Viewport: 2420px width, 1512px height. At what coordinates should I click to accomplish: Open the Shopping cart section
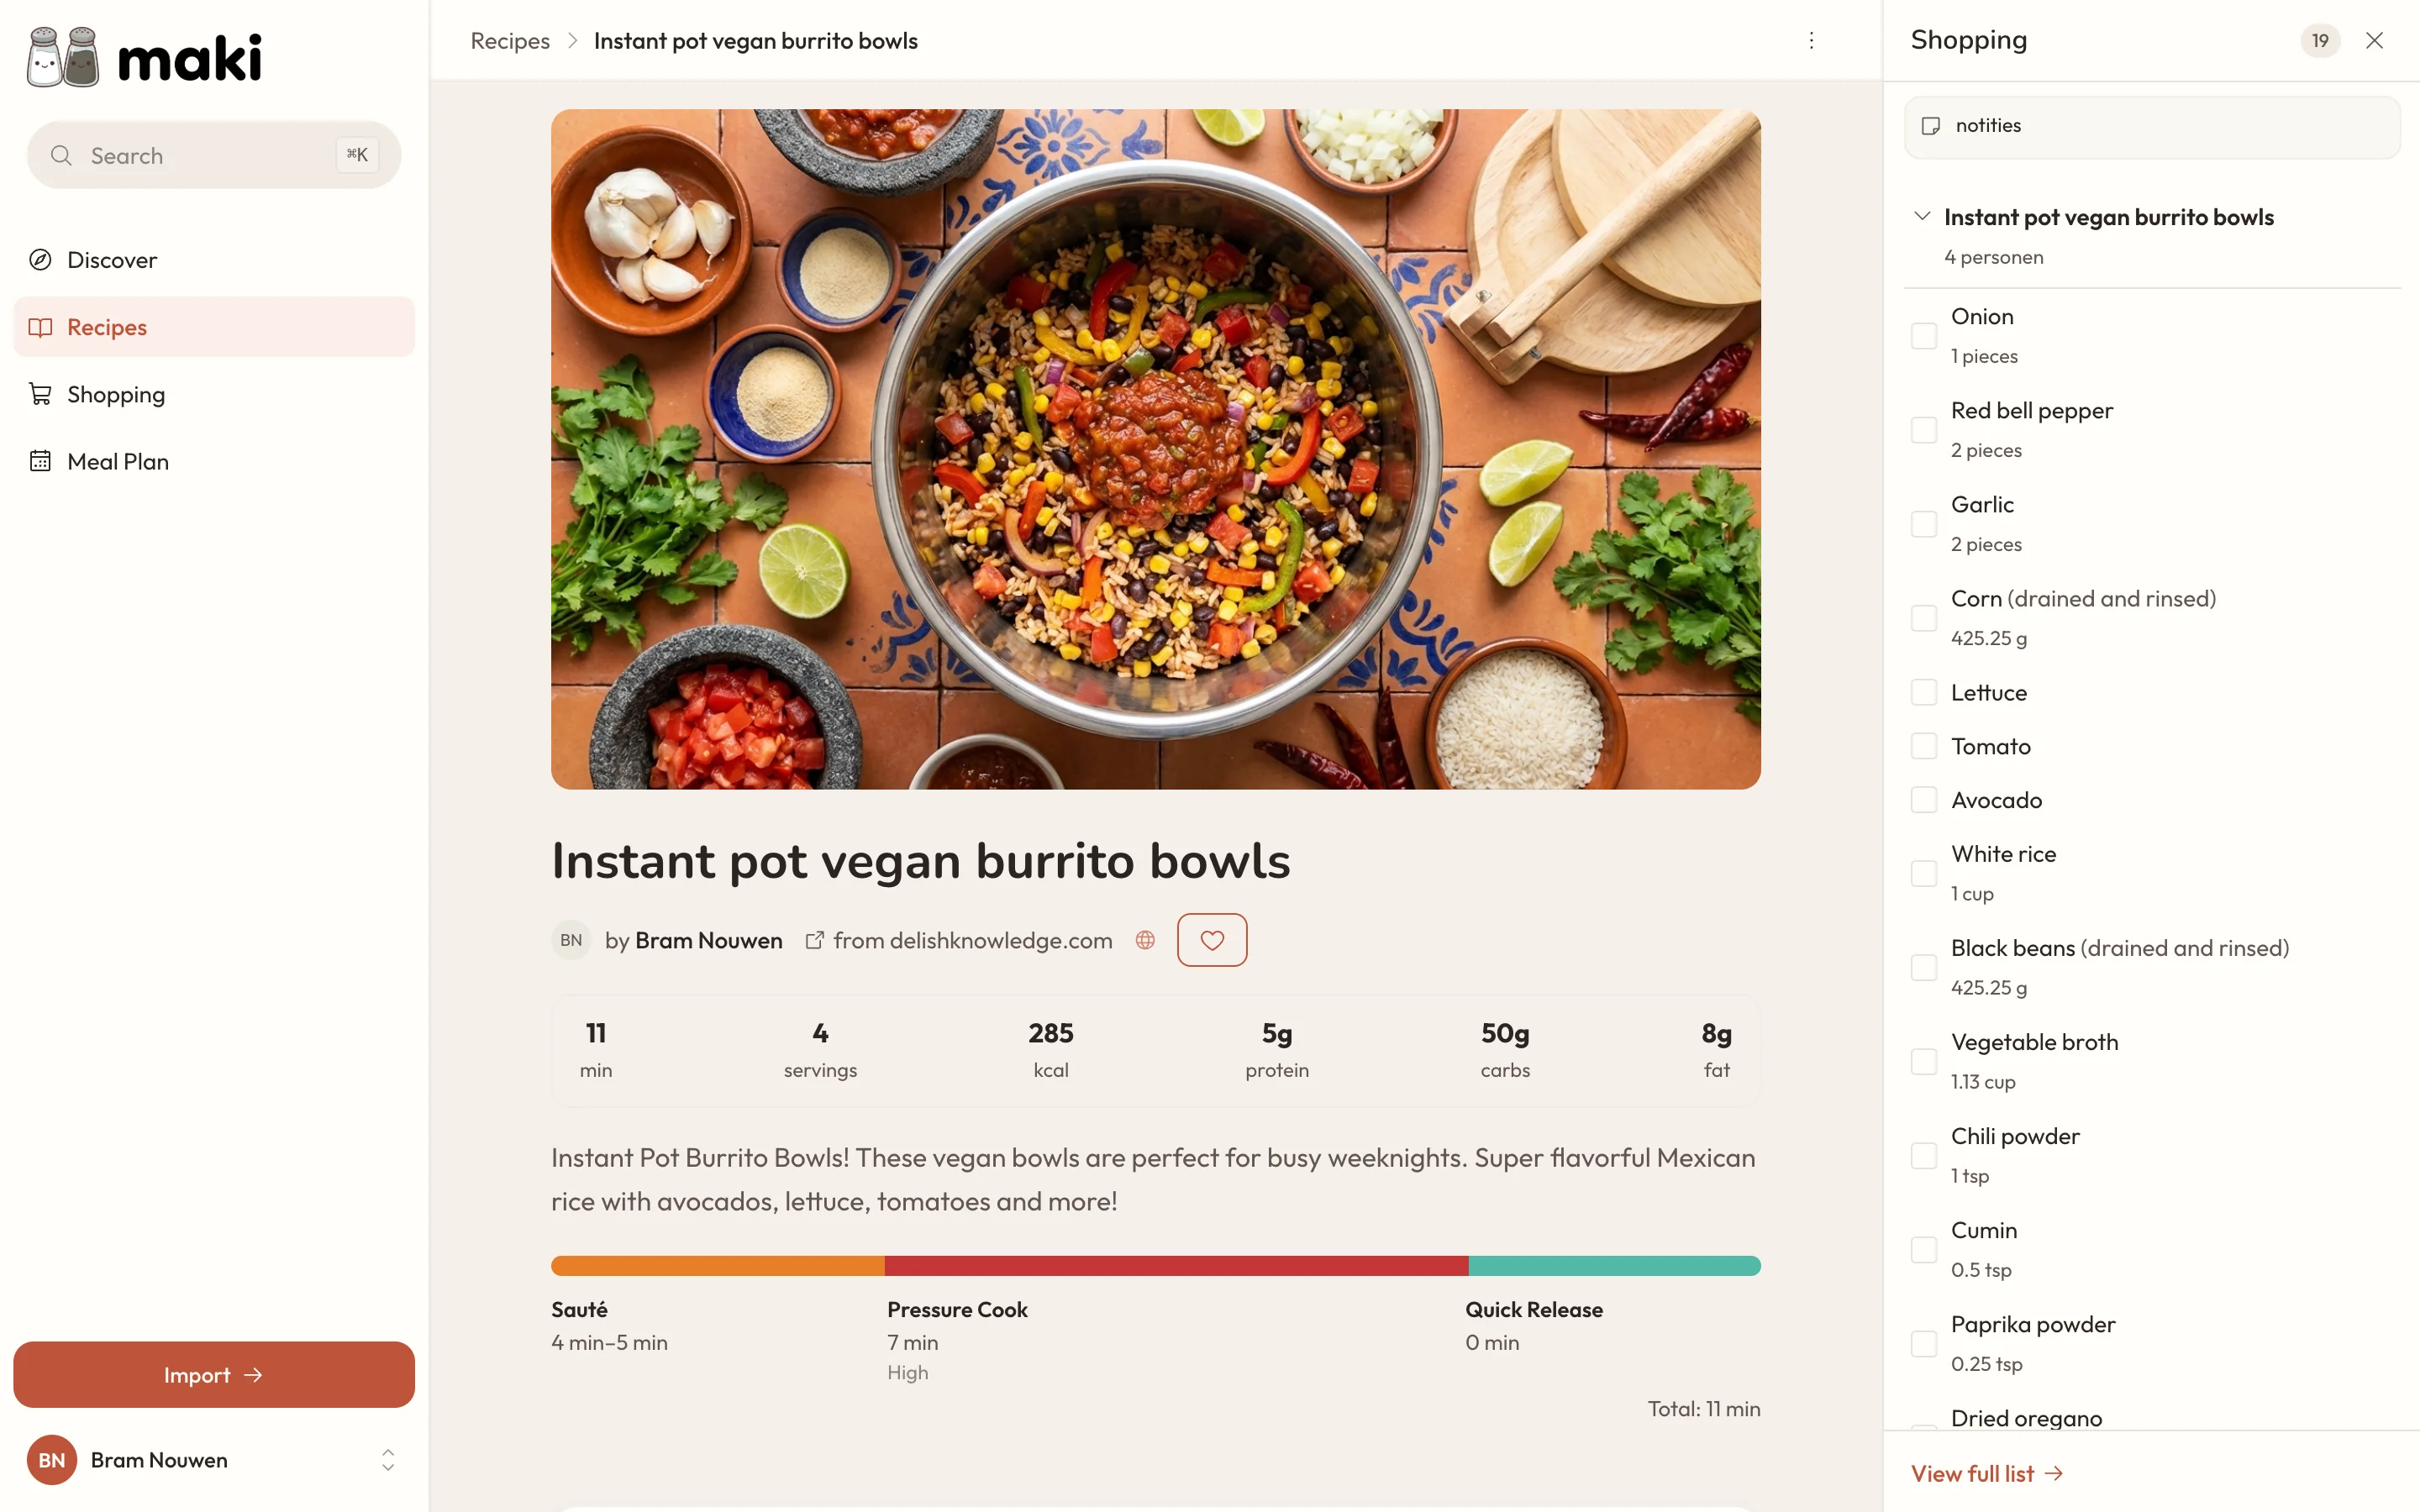click(x=115, y=394)
